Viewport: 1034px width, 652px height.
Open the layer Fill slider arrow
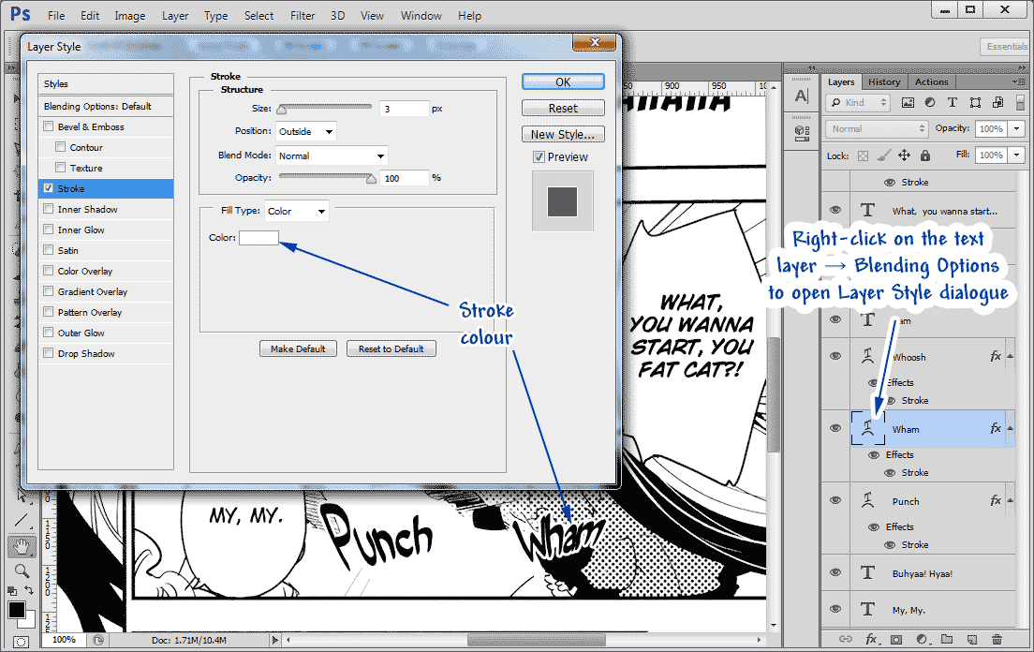tap(1017, 155)
